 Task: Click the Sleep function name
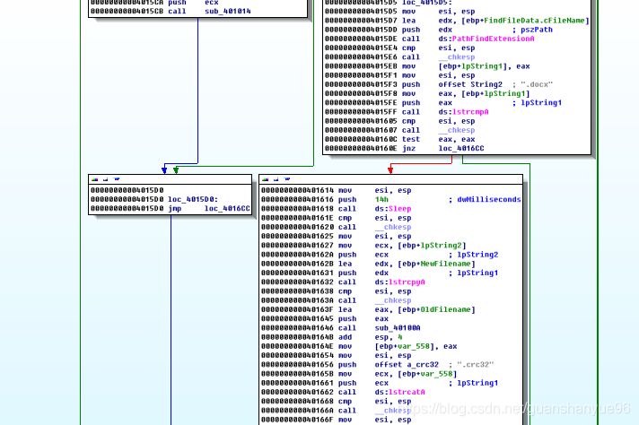pos(399,208)
